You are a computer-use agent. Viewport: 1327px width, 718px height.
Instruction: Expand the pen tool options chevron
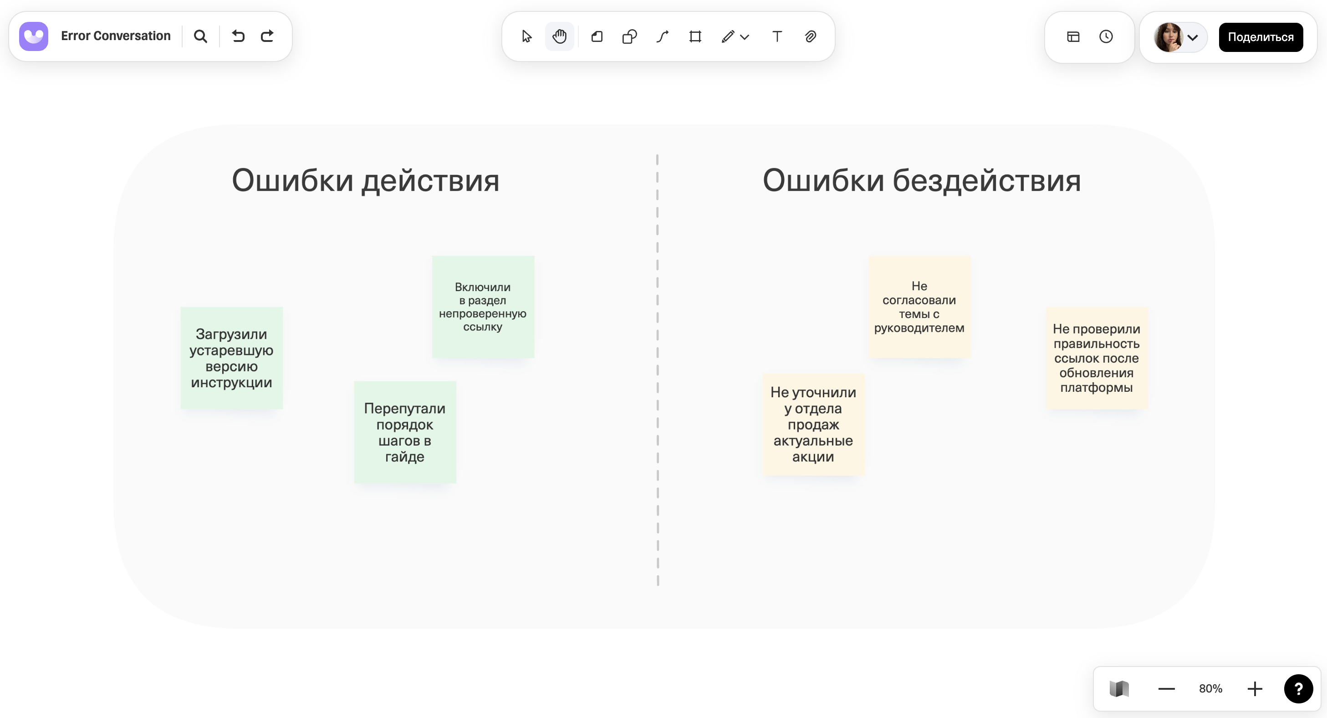[x=745, y=38]
